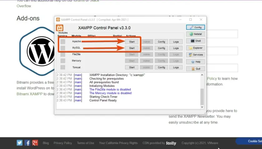262x149 pixels.
Task: Open the Twitter icon in the footer
Action: click(x=20, y=143)
